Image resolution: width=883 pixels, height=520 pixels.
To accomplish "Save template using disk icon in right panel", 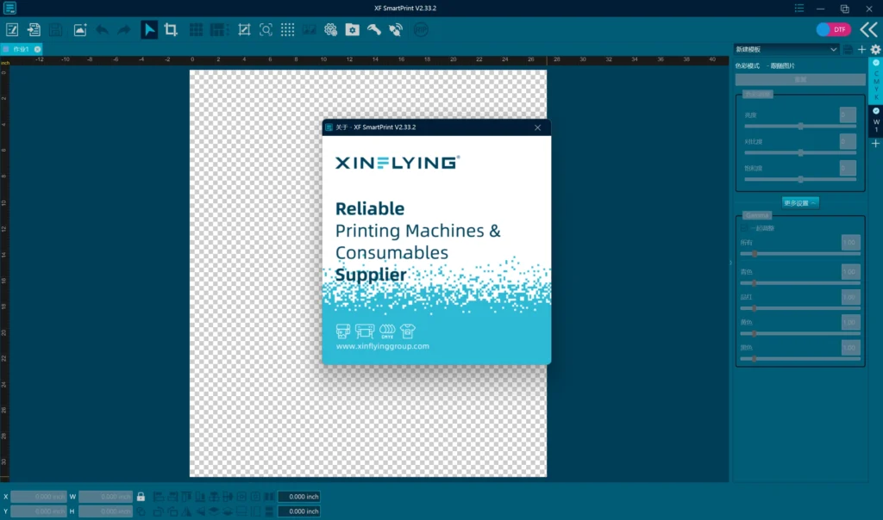I will (848, 49).
